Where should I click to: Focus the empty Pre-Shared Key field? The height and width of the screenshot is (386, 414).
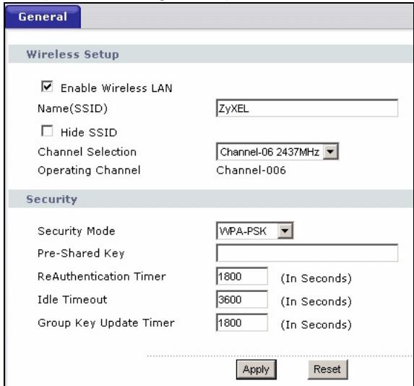307,253
